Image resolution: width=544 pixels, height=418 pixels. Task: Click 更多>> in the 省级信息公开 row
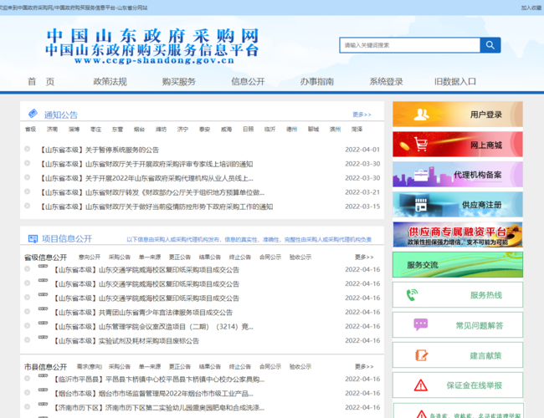[x=364, y=257]
